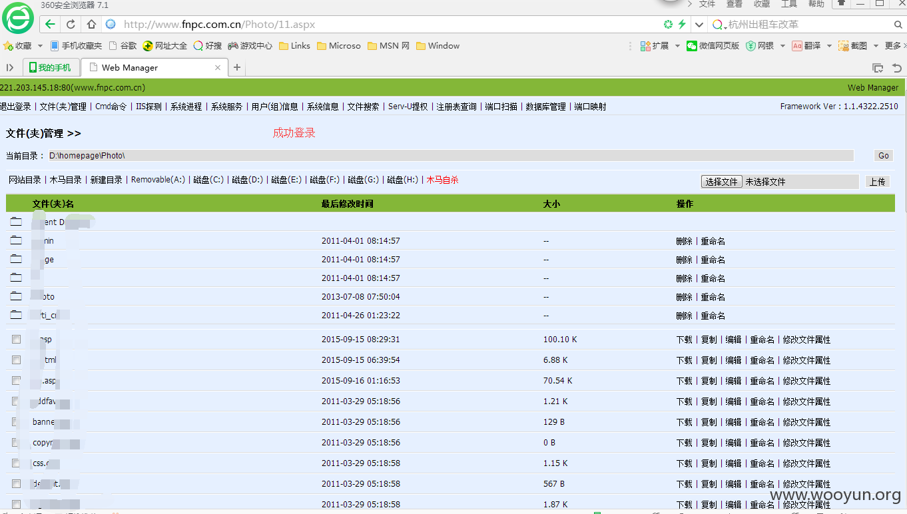
Task: Open the Window bookmark folder
Action: pyautogui.click(x=438, y=46)
